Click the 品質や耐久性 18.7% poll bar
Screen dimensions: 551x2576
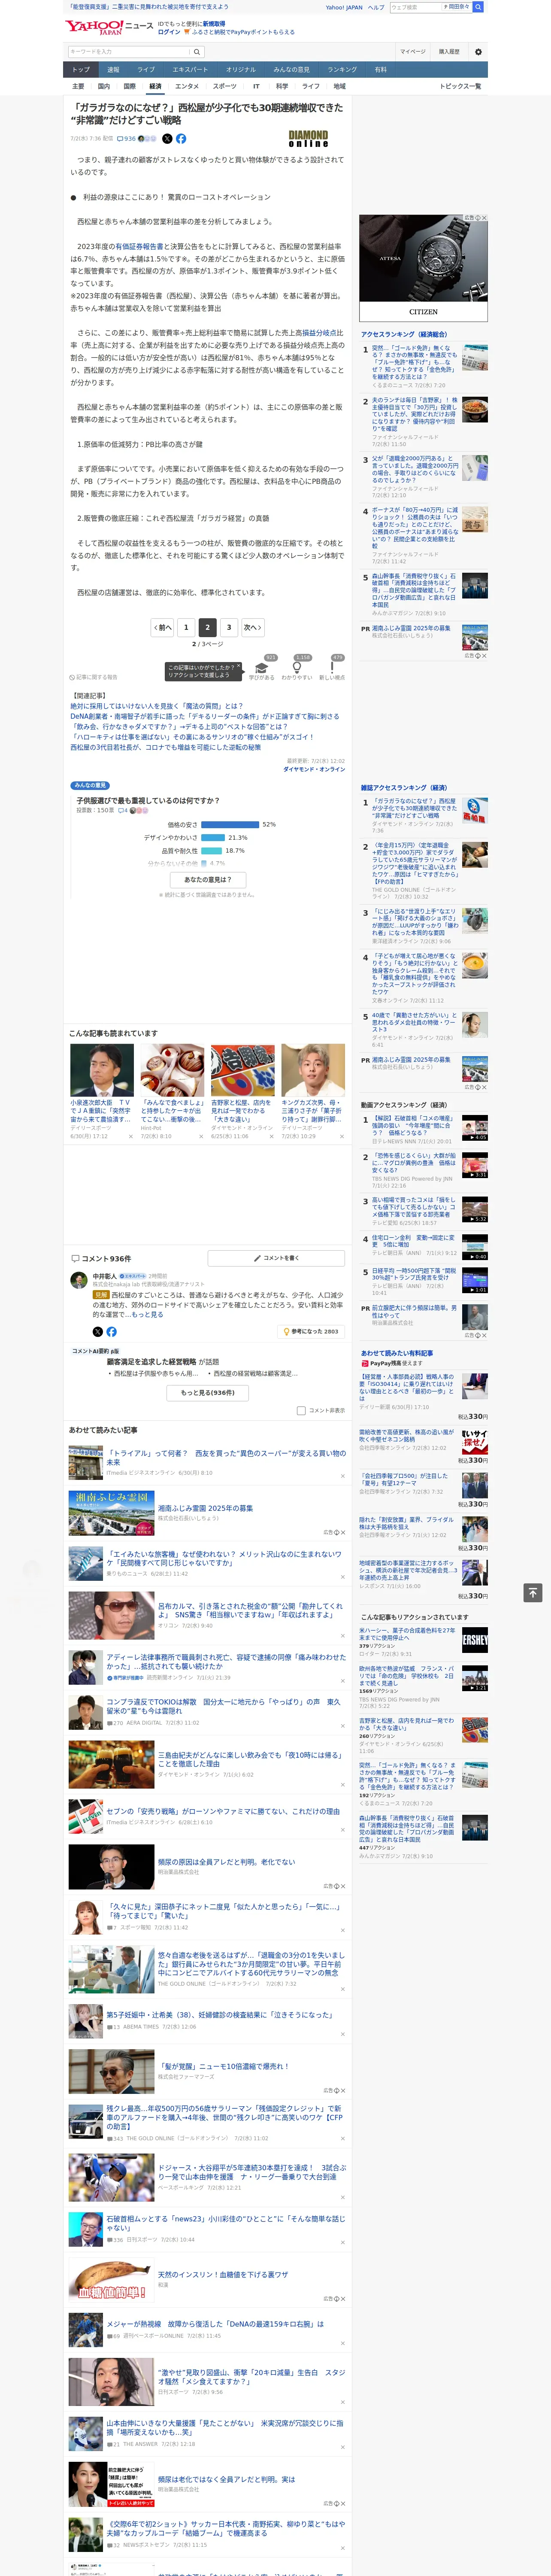coord(212,851)
